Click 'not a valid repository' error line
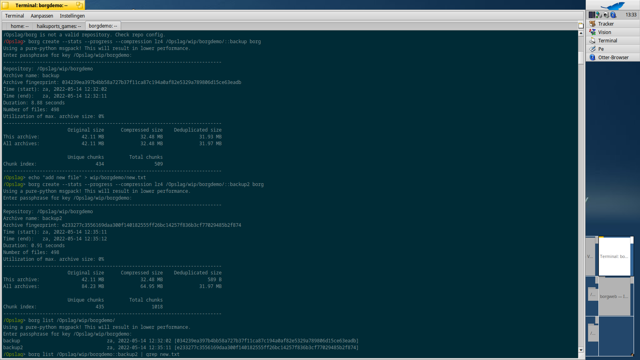 [x=84, y=35]
